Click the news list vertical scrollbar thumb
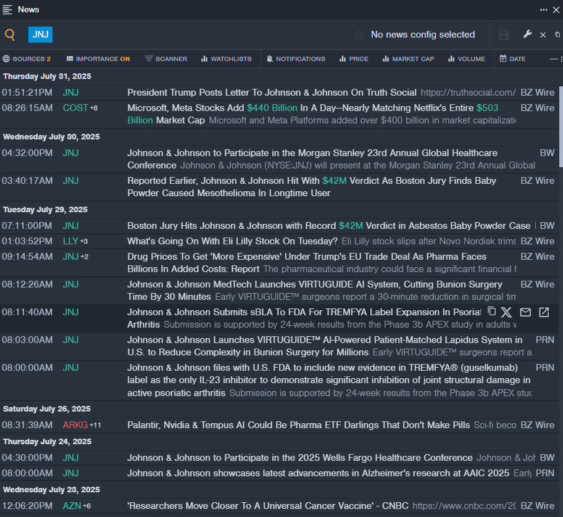The image size is (563, 517). [x=561, y=126]
